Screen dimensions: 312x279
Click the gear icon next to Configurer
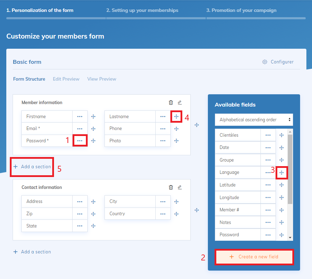[265, 62]
